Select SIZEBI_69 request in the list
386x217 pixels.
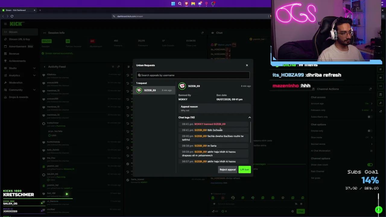[154, 90]
